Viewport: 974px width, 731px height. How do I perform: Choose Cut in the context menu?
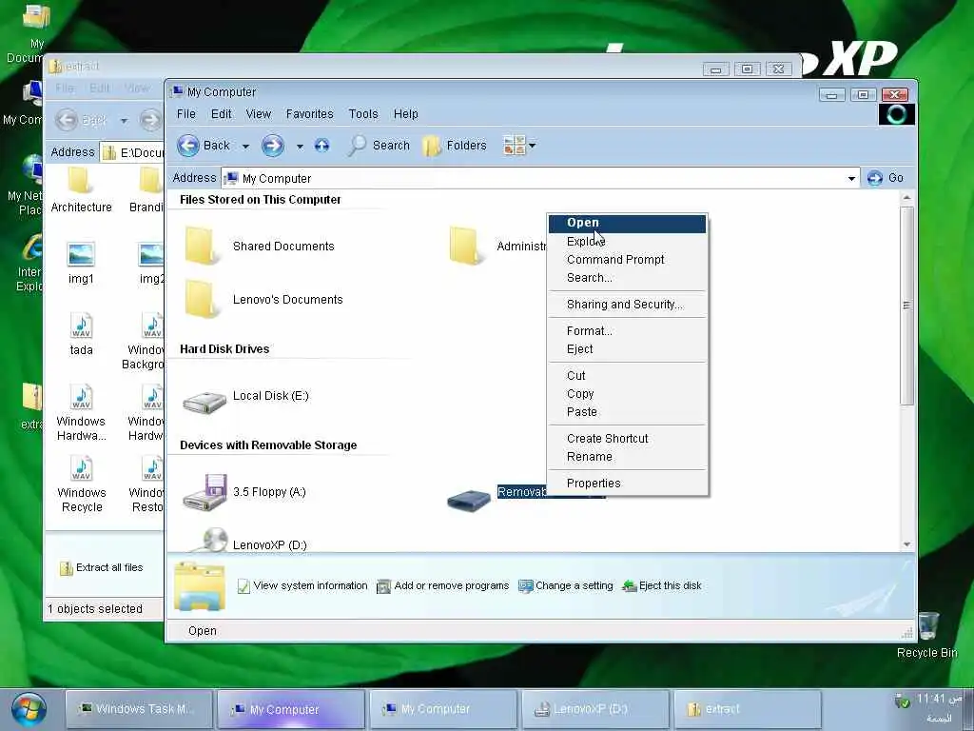(628, 375)
